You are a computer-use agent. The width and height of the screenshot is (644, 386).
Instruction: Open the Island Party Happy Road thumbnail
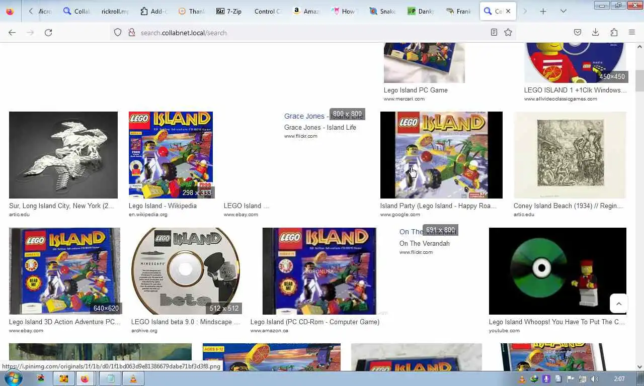pyautogui.click(x=441, y=155)
